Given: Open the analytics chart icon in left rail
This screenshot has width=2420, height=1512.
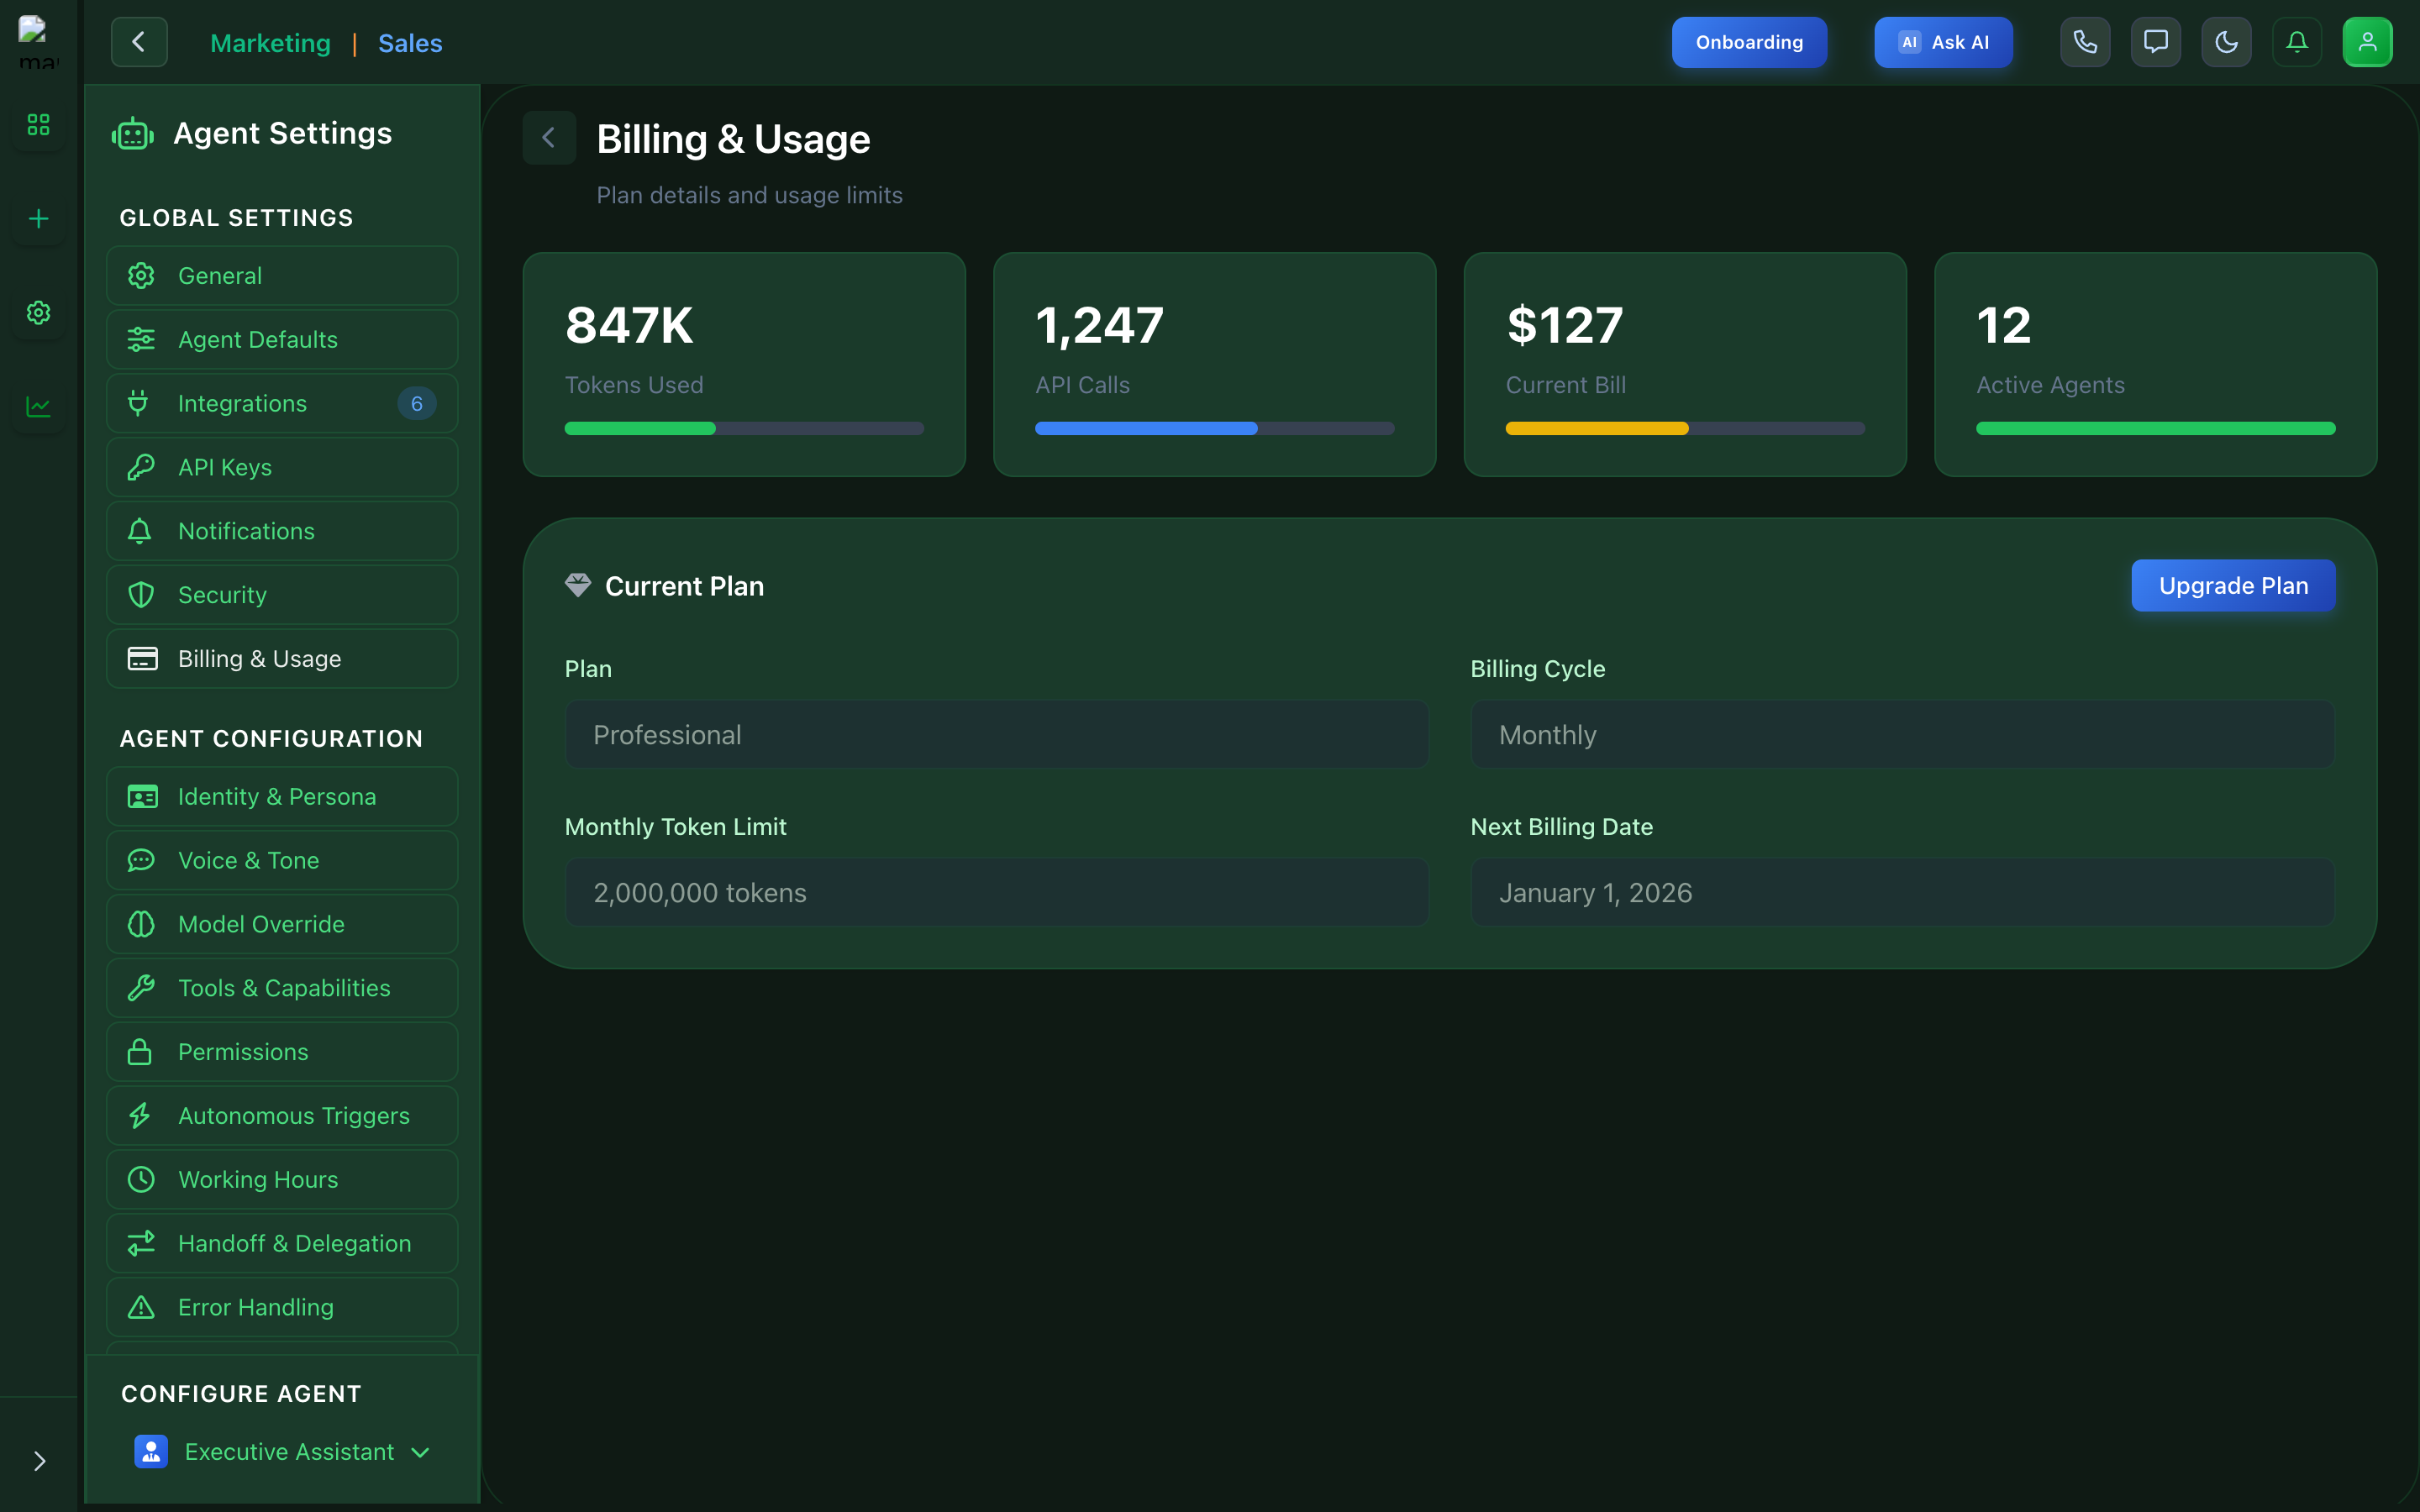Looking at the screenshot, I should pos(38,407).
